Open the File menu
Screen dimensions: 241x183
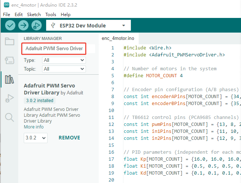7,15
